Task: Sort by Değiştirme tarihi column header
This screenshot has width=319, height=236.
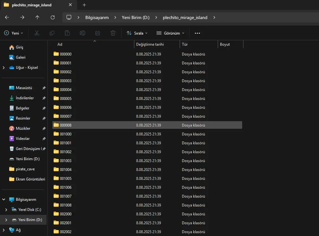Action: 157,44
